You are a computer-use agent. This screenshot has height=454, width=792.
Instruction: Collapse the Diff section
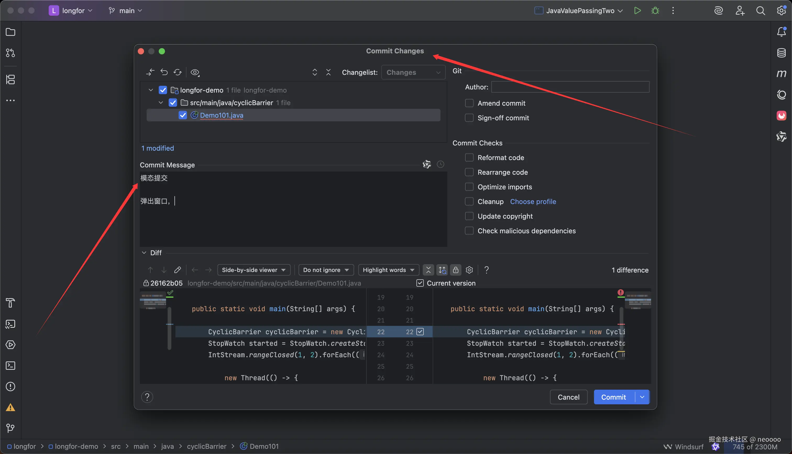tap(144, 253)
